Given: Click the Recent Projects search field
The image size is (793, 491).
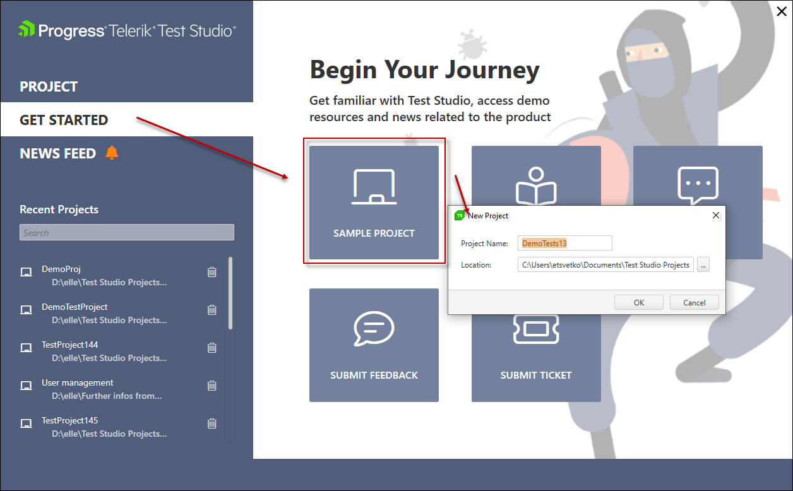Looking at the screenshot, I should pos(127,232).
